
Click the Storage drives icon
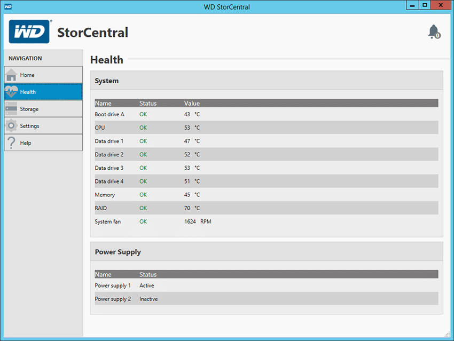(x=11, y=109)
